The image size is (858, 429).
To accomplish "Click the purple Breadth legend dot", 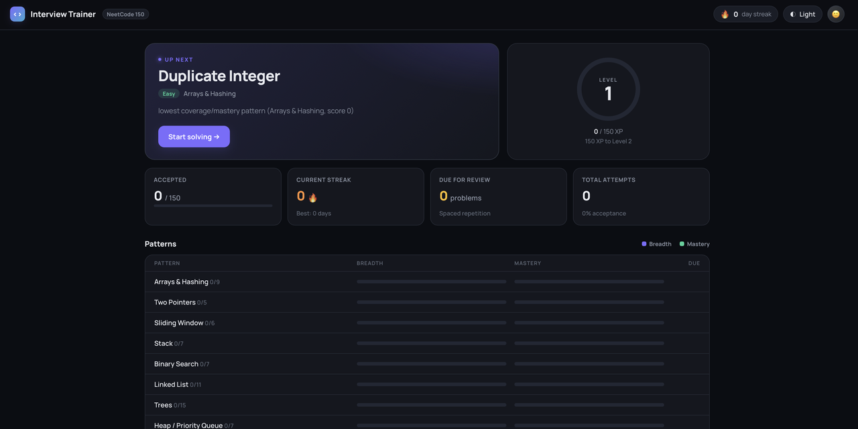I will coord(644,244).
